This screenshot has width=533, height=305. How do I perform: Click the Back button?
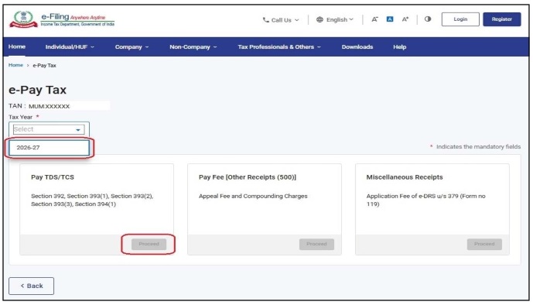(x=31, y=286)
